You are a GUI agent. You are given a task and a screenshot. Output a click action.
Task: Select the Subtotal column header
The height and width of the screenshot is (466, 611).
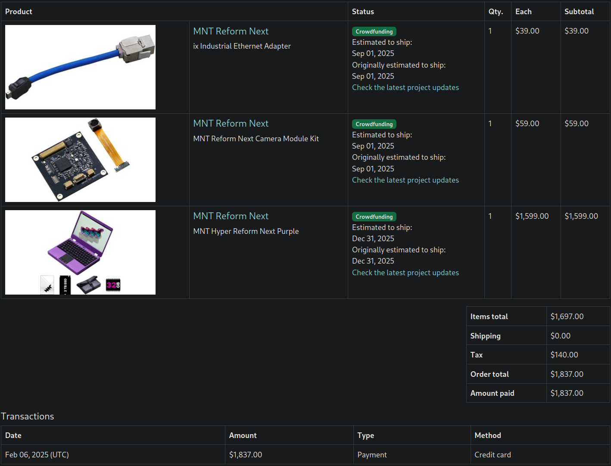(579, 12)
